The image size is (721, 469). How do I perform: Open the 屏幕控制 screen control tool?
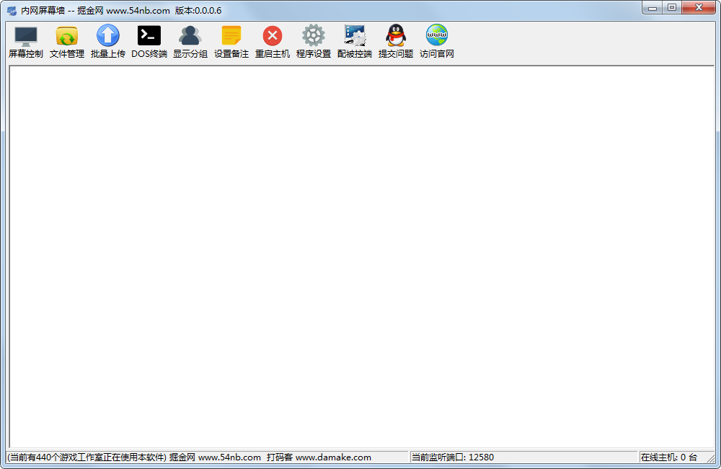point(26,41)
